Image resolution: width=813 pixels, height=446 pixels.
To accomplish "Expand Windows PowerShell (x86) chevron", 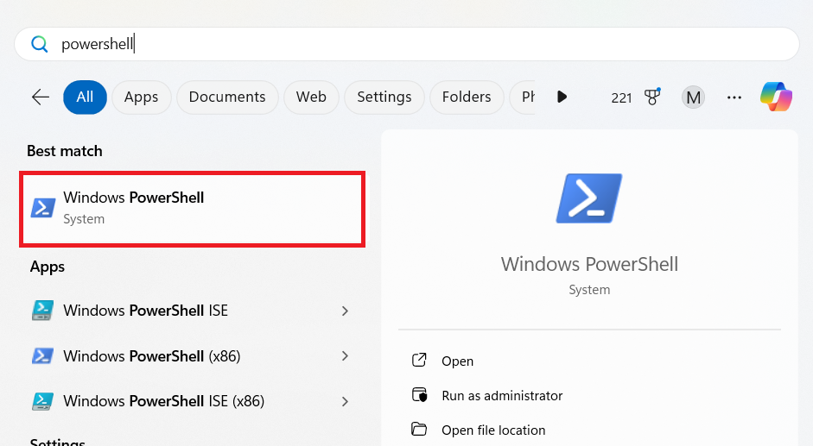I will coord(345,356).
